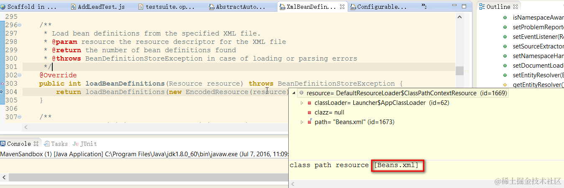
Task: Click green public icon beside isNamespaceAware
Action: 505,18
